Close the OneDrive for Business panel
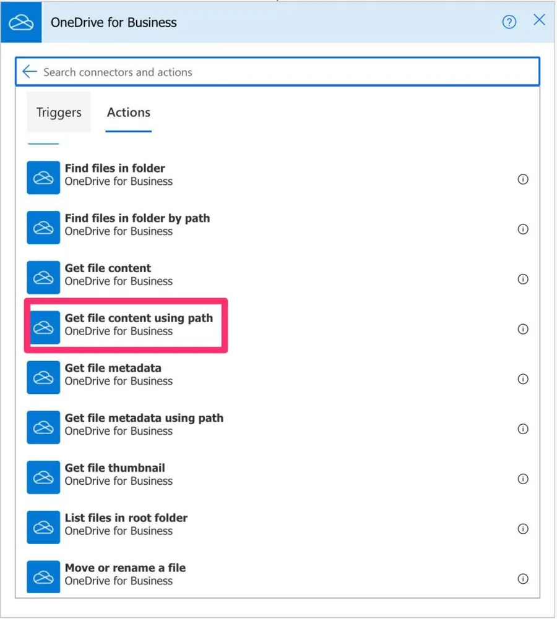Image resolution: width=557 pixels, height=619 pixels. coord(539,20)
